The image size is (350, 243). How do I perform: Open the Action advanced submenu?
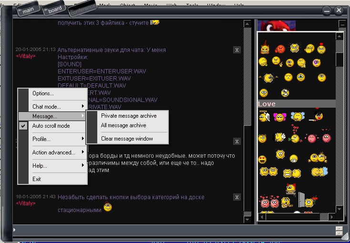[x=52, y=152]
